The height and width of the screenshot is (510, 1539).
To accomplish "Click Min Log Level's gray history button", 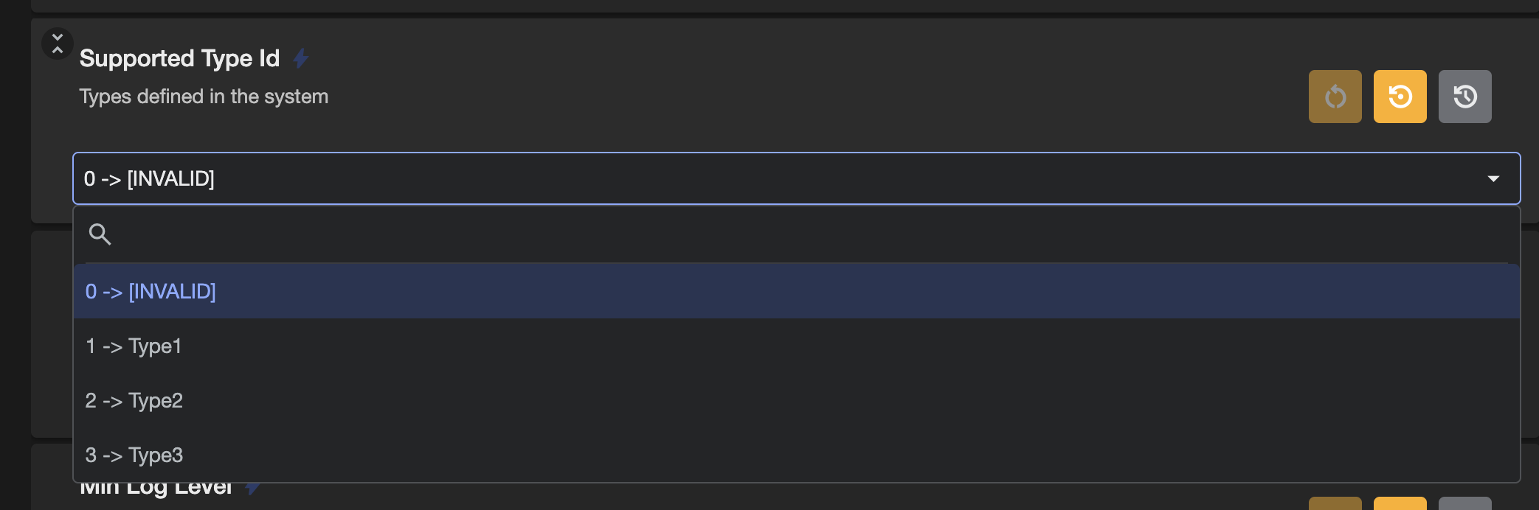I will 1464,503.
